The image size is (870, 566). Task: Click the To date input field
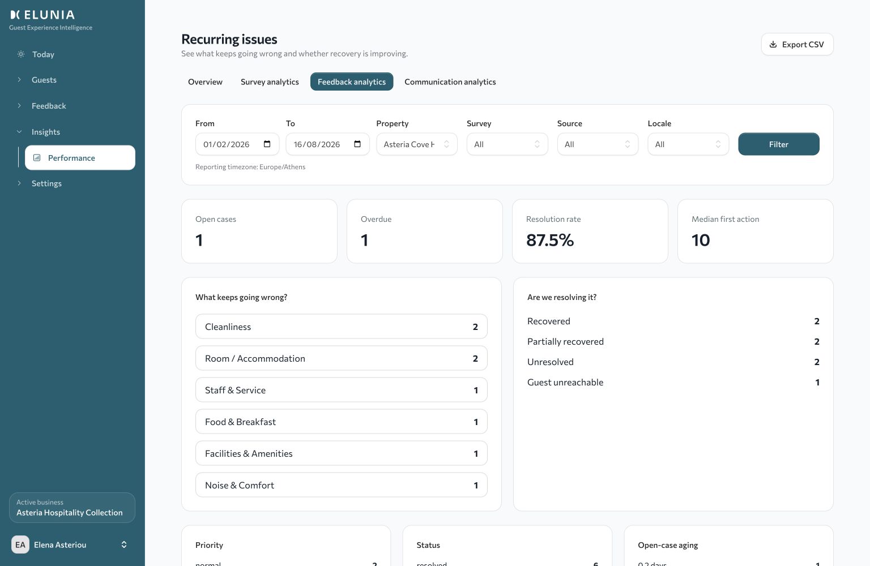click(x=328, y=144)
